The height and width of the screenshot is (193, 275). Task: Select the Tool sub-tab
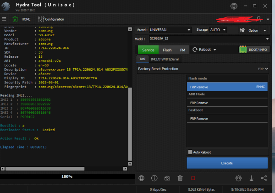143,59
